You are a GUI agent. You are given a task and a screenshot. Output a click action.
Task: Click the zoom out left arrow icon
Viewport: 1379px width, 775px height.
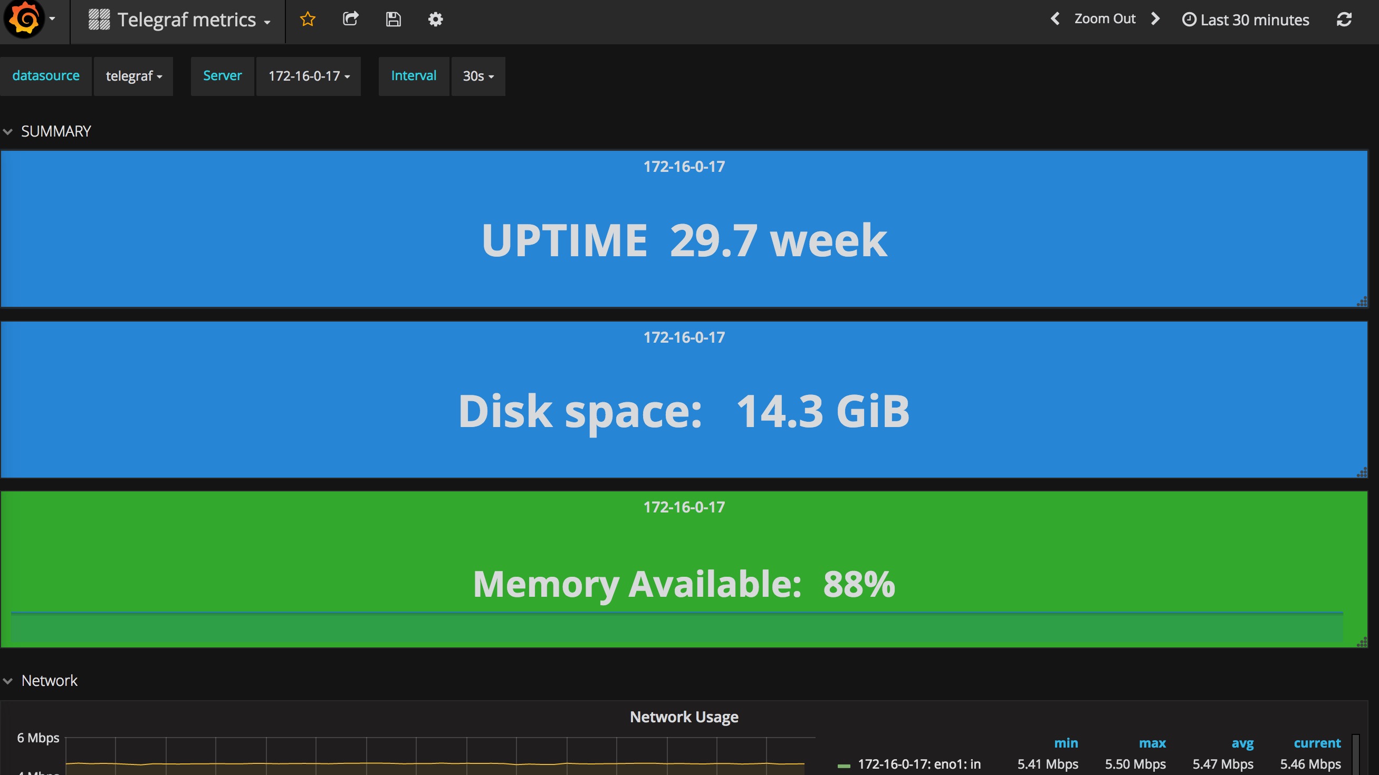pos(1054,19)
